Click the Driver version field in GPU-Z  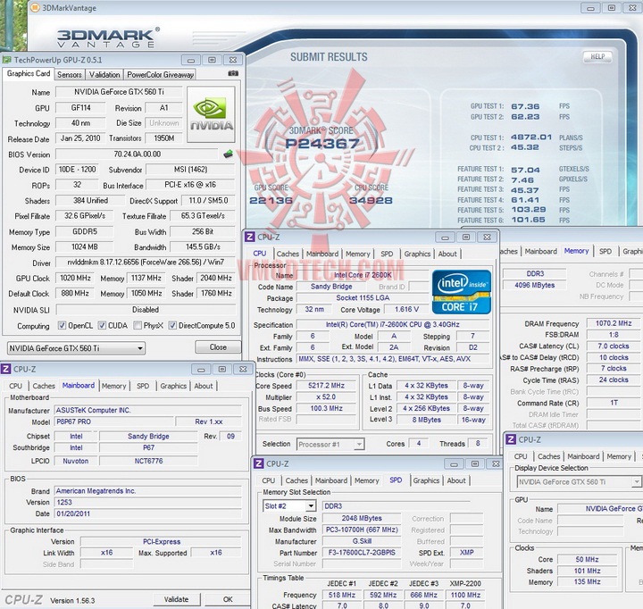pyautogui.click(x=146, y=262)
